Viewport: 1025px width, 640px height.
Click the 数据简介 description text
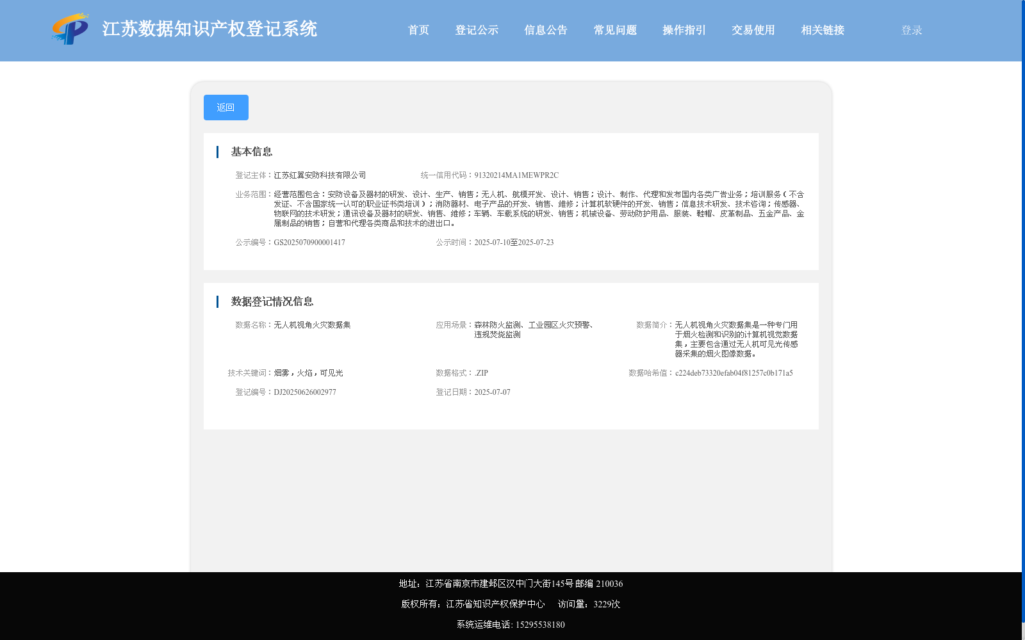pyautogui.click(x=736, y=339)
